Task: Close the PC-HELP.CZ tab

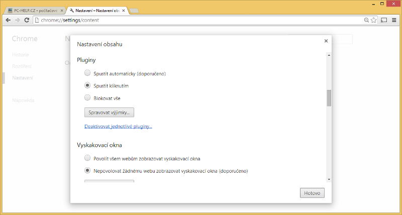Action: [x=62, y=10]
